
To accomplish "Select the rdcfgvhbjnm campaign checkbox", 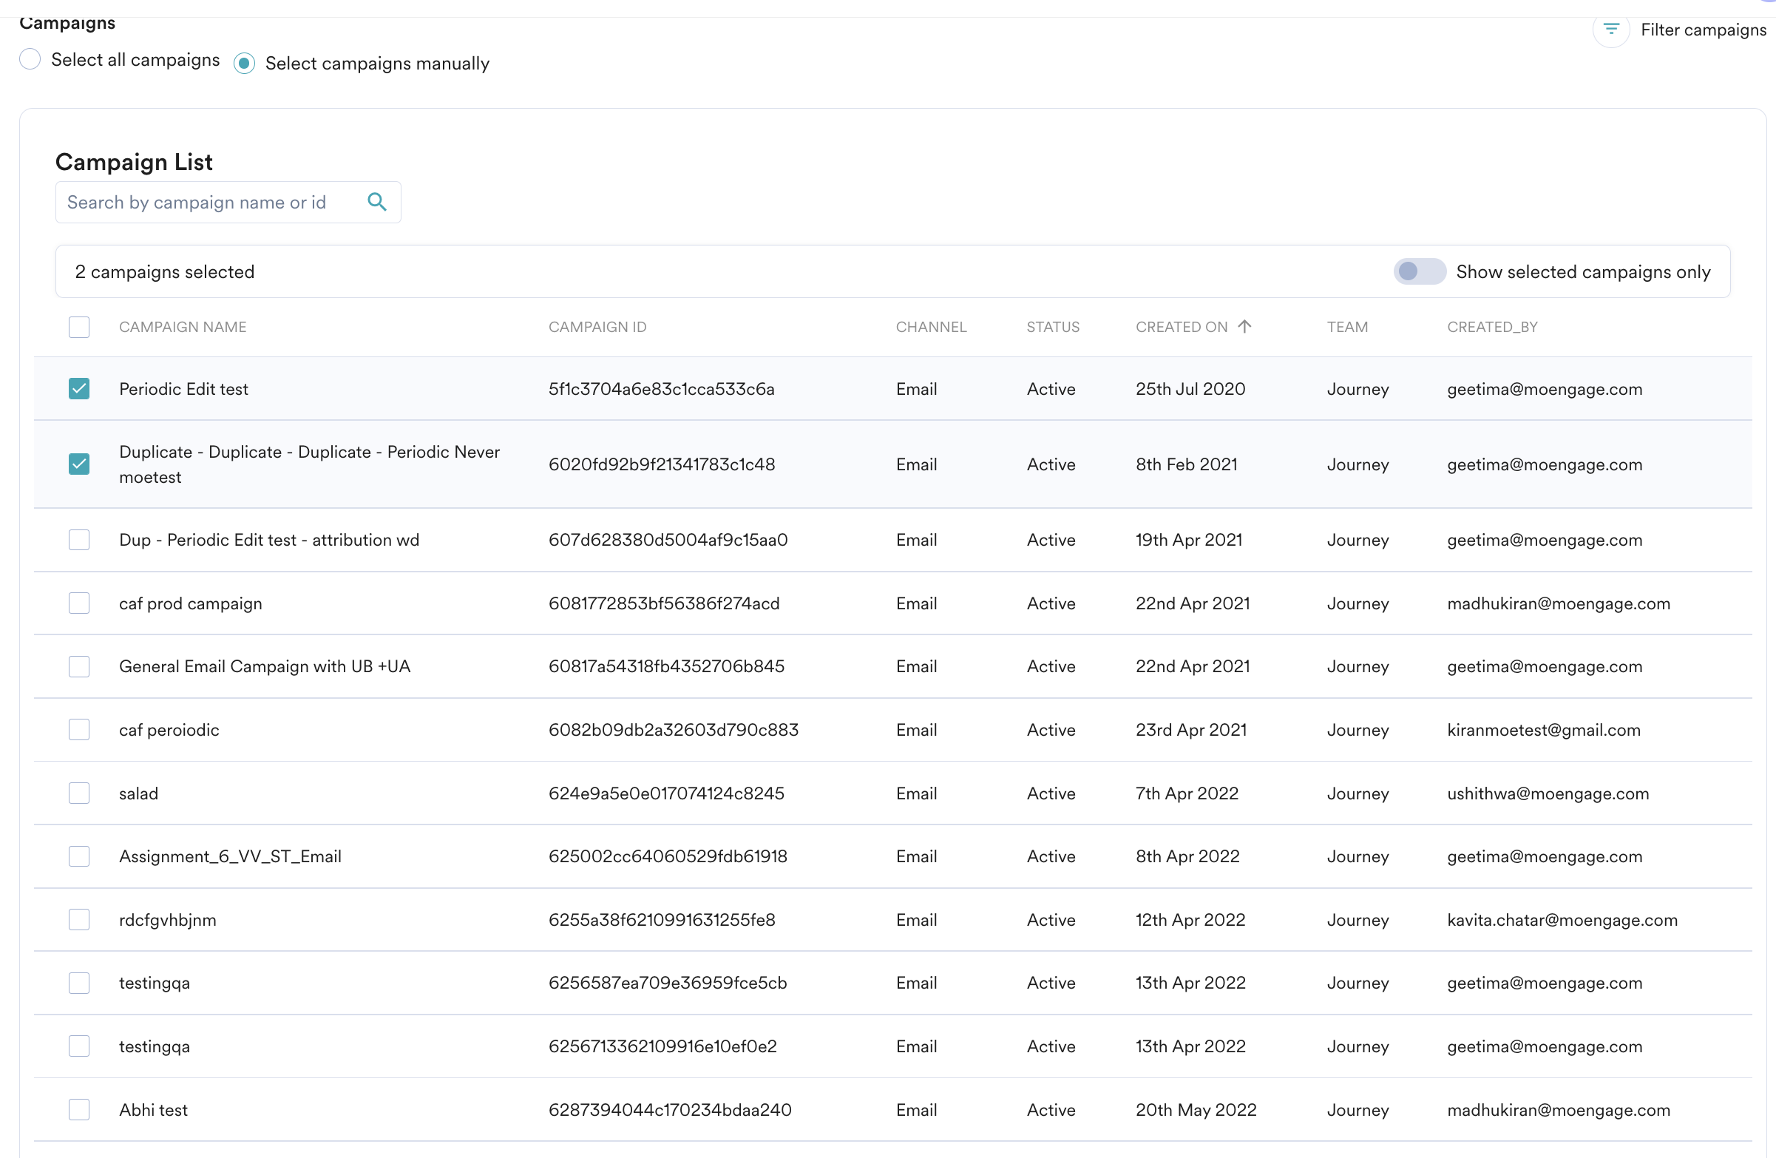I will click(79, 919).
